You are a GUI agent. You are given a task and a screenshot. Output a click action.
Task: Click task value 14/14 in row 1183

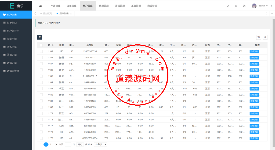pyautogui.click(x=184, y=89)
